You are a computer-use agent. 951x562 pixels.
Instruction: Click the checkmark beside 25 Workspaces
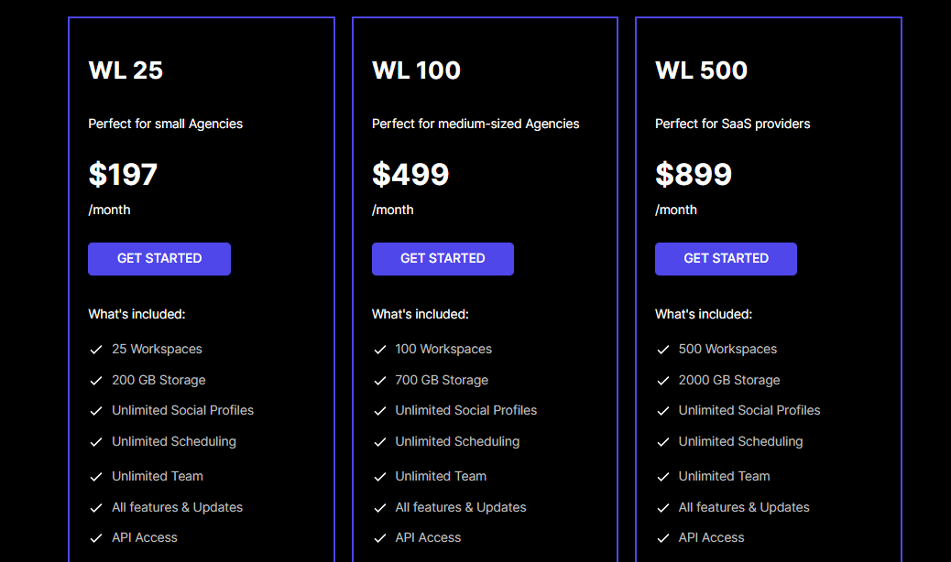[x=95, y=350]
